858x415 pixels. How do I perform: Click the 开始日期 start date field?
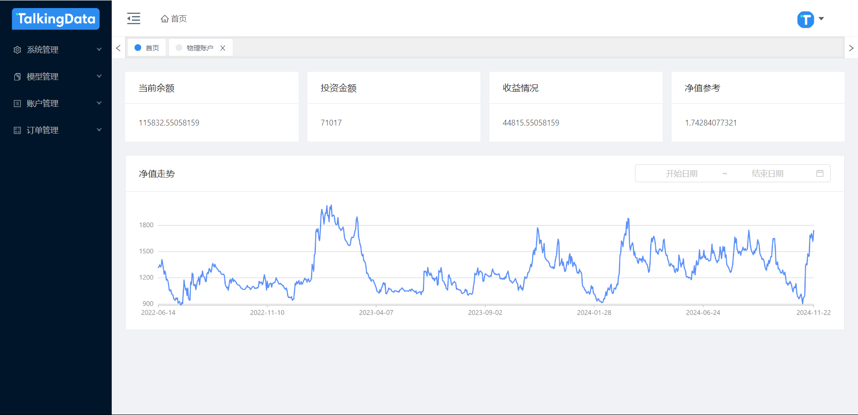(681, 173)
